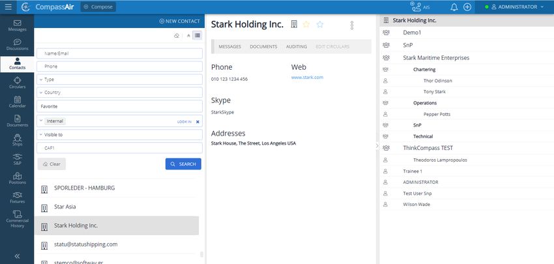Open Circulars in the sidebar
Viewport: 554px width, 264px height.
pos(17,83)
